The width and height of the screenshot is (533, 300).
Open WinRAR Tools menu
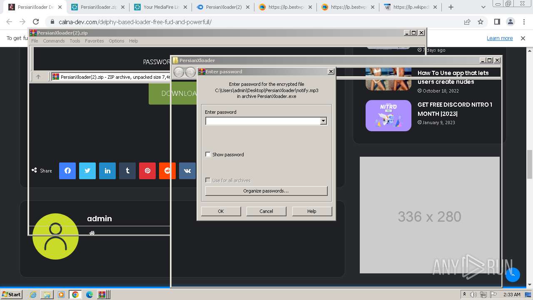coord(75,41)
